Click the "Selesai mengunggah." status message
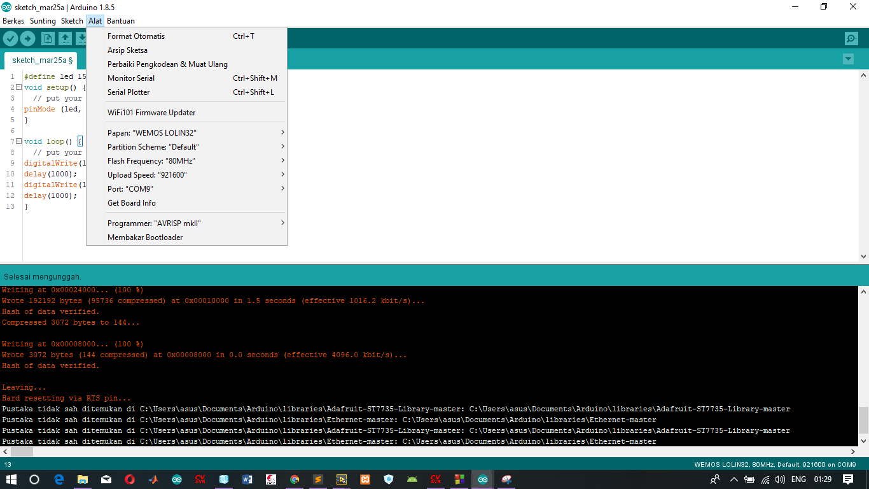 pos(43,277)
